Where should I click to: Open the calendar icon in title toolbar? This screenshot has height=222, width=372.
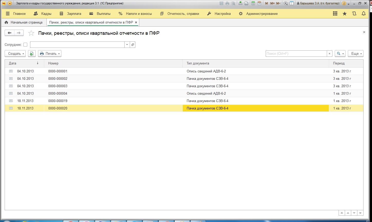click(259, 3)
